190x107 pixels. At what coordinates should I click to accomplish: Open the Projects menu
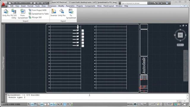80,6
